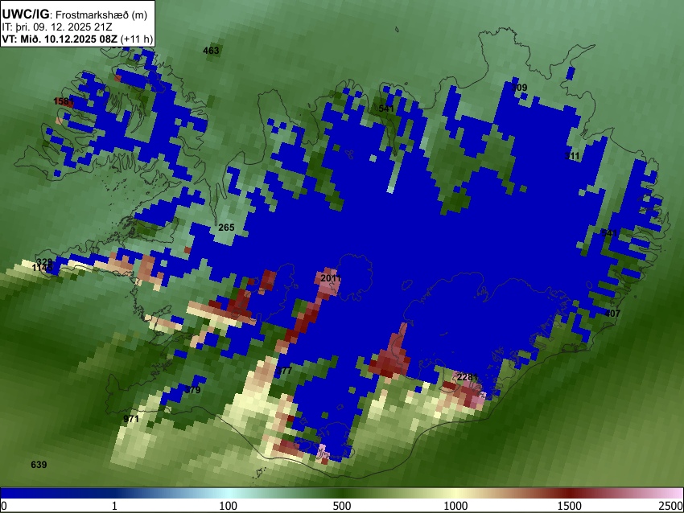Click the 309 value label

(519, 88)
